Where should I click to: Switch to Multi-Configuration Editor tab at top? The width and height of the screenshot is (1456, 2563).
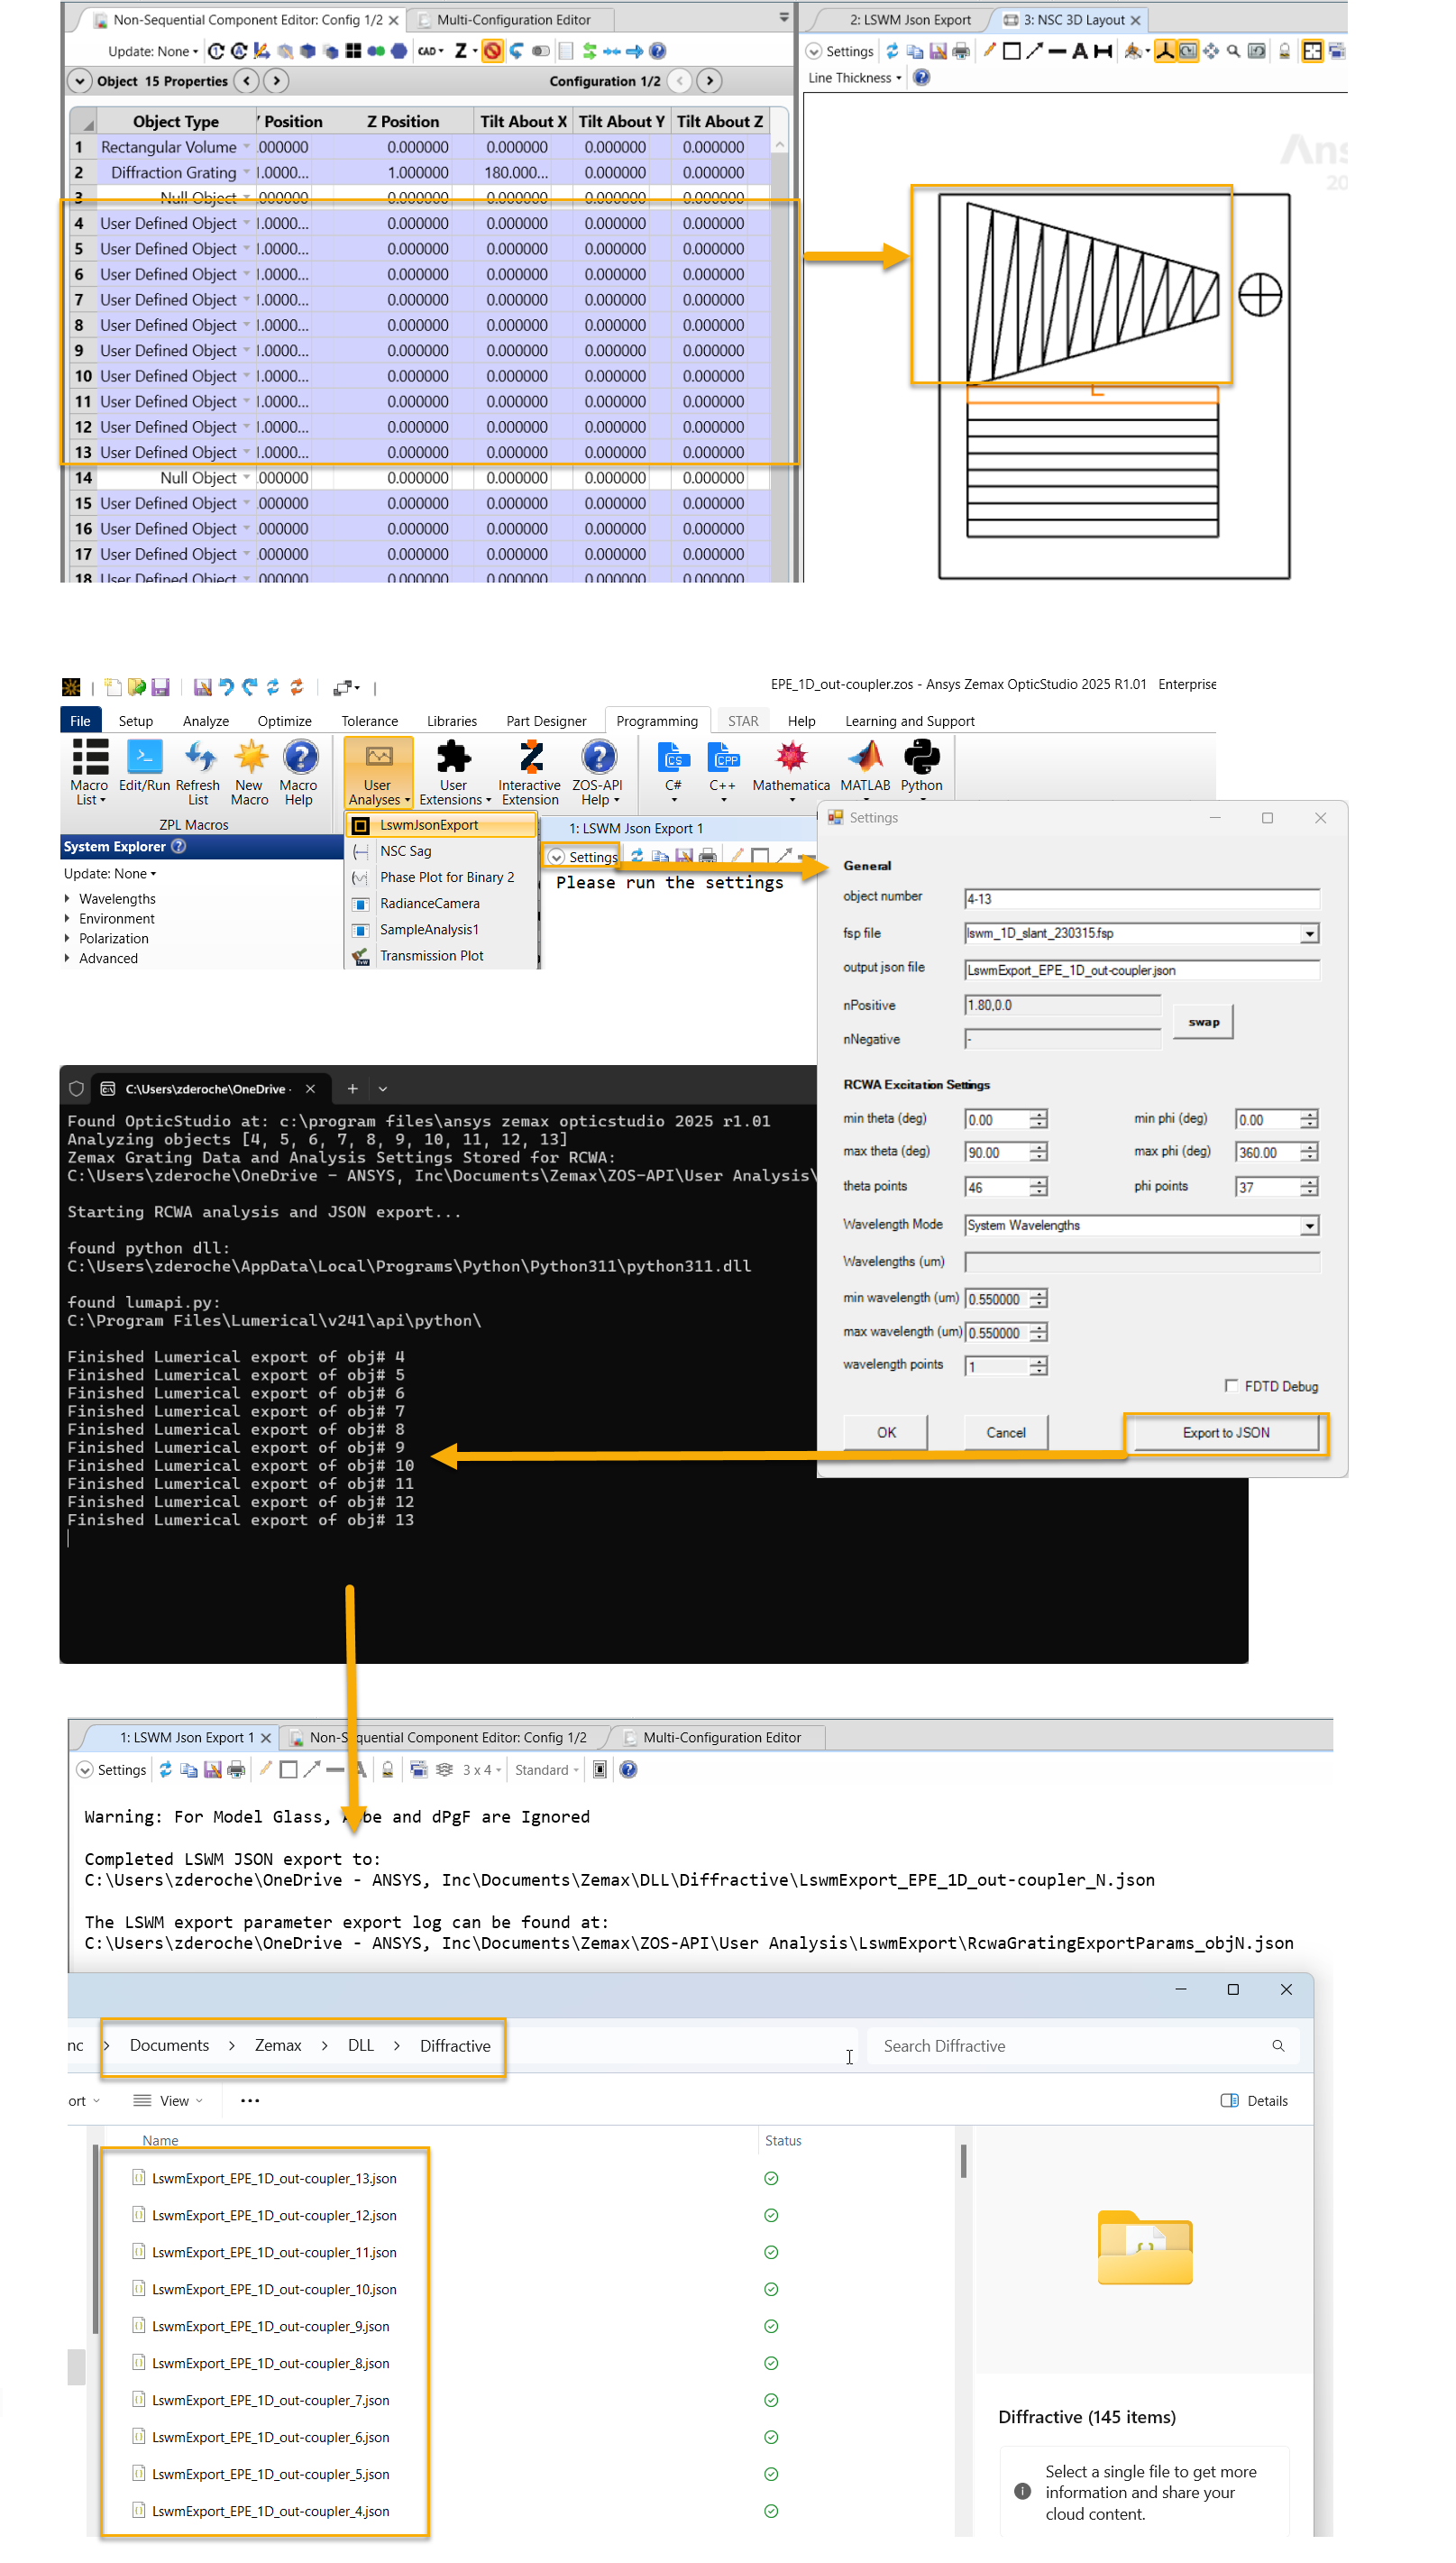pos(513,19)
